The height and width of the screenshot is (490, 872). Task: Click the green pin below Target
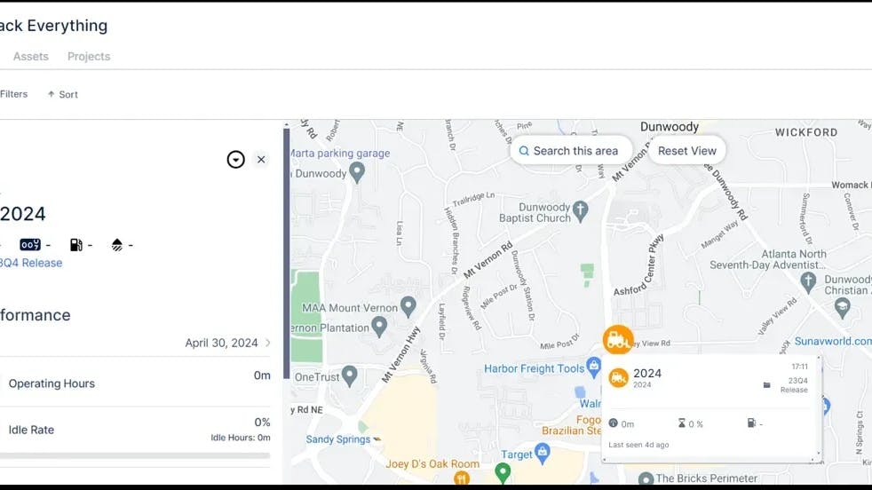pos(503,473)
